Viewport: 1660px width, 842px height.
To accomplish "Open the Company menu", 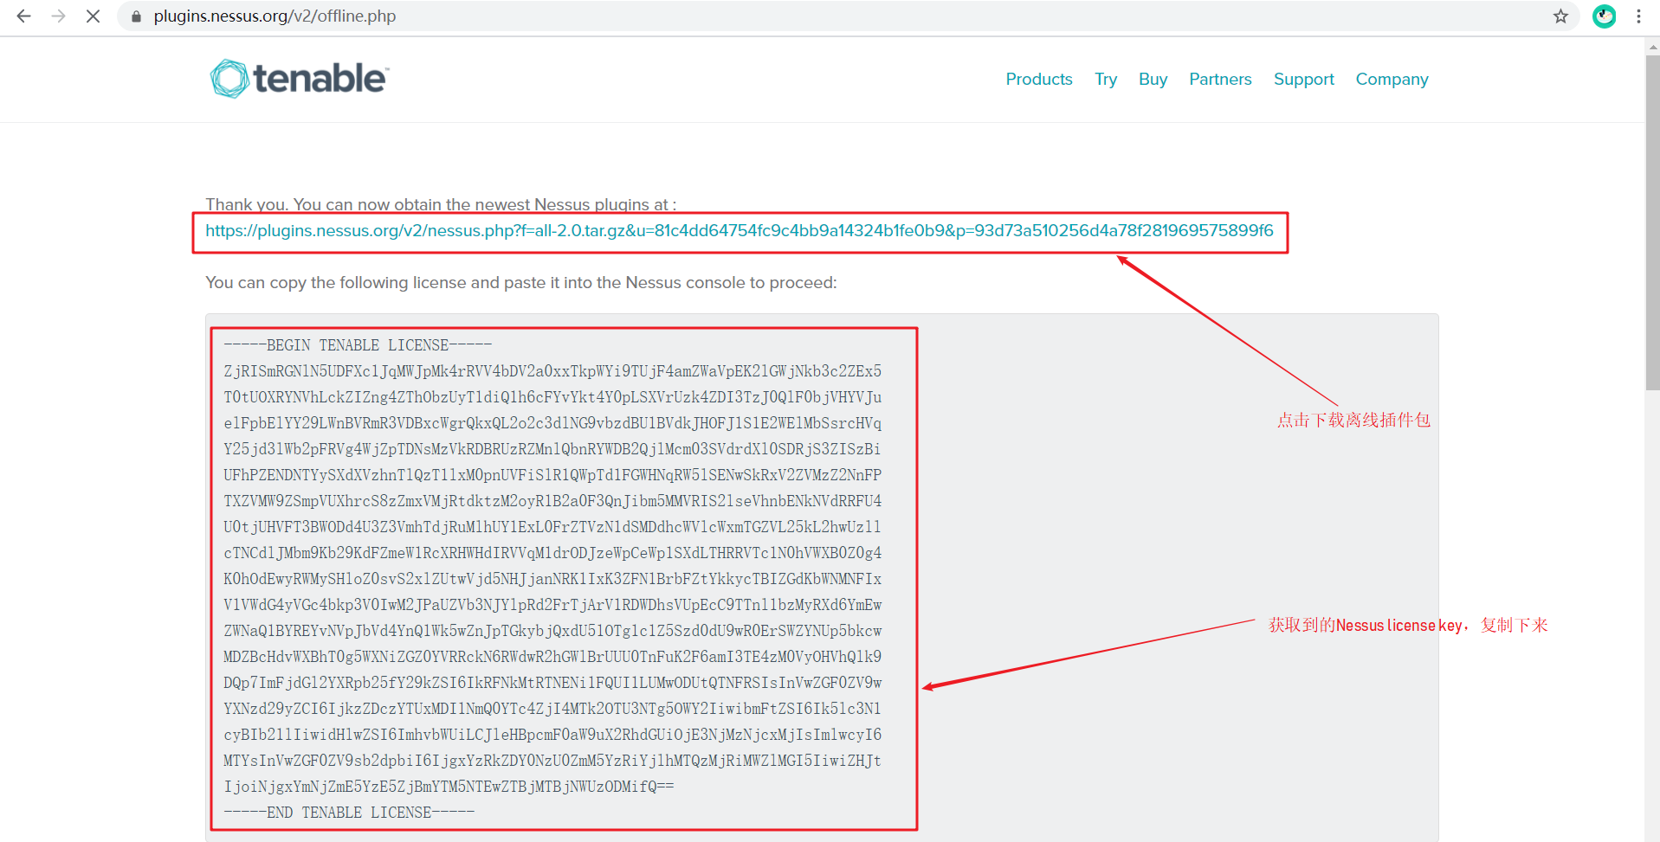I will pyautogui.click(x=1392, y=79).
